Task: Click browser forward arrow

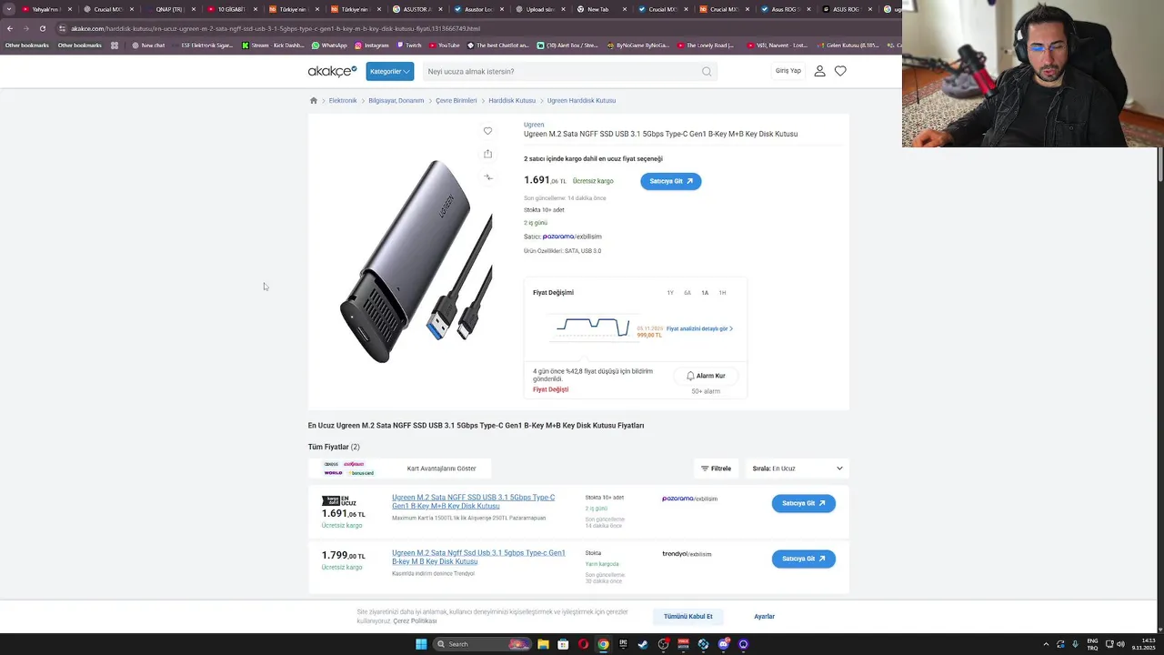Action: [x=25, y=28]
